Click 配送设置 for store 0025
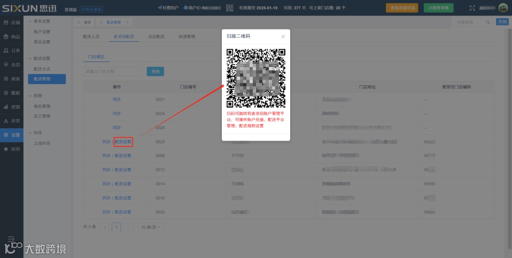 tap(123, 142)
